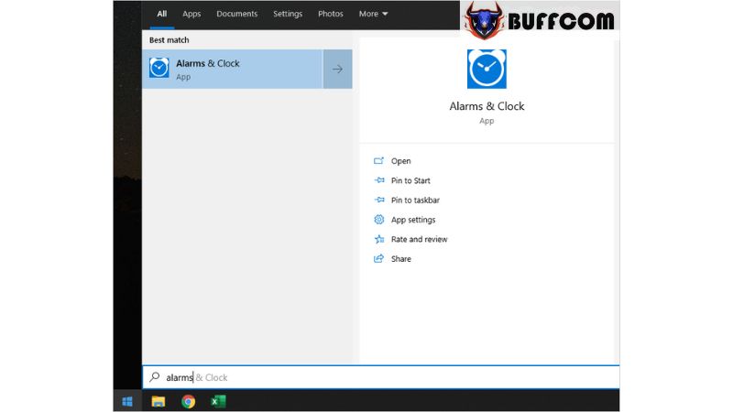Switch to the Documents search tab
733x412 pixels.
(236, 14)
